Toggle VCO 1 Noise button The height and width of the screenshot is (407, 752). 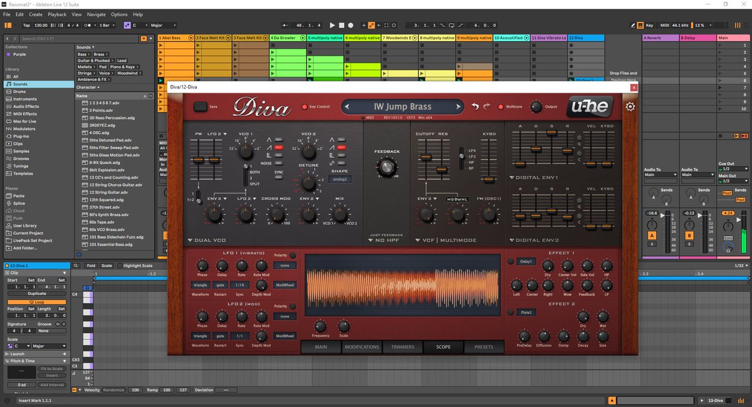tap(279, 162)
